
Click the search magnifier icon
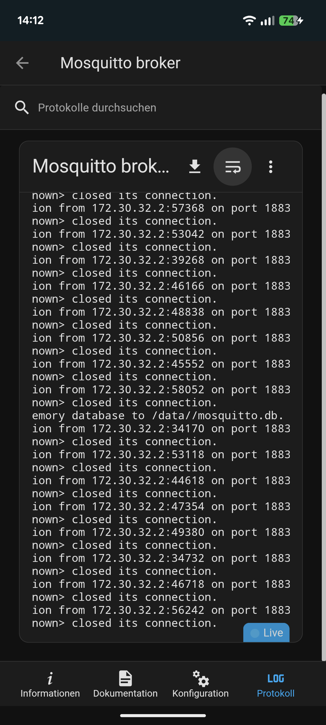click(x=22, y=108)
